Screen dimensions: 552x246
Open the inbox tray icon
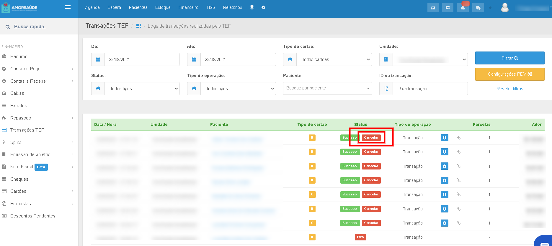click(433, 8)
